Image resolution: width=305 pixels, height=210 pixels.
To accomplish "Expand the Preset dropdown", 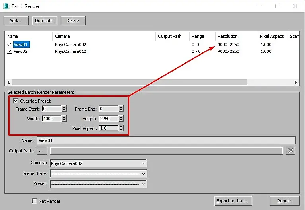I will (98, 184).
